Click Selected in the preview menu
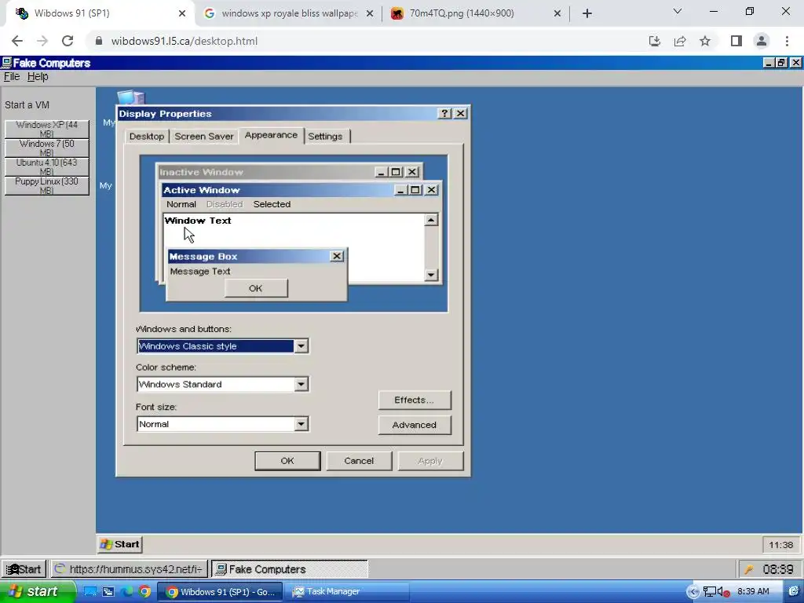 (272, 204)
